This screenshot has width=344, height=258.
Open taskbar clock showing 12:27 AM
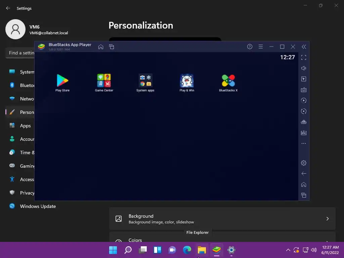(x=330, y=250)
